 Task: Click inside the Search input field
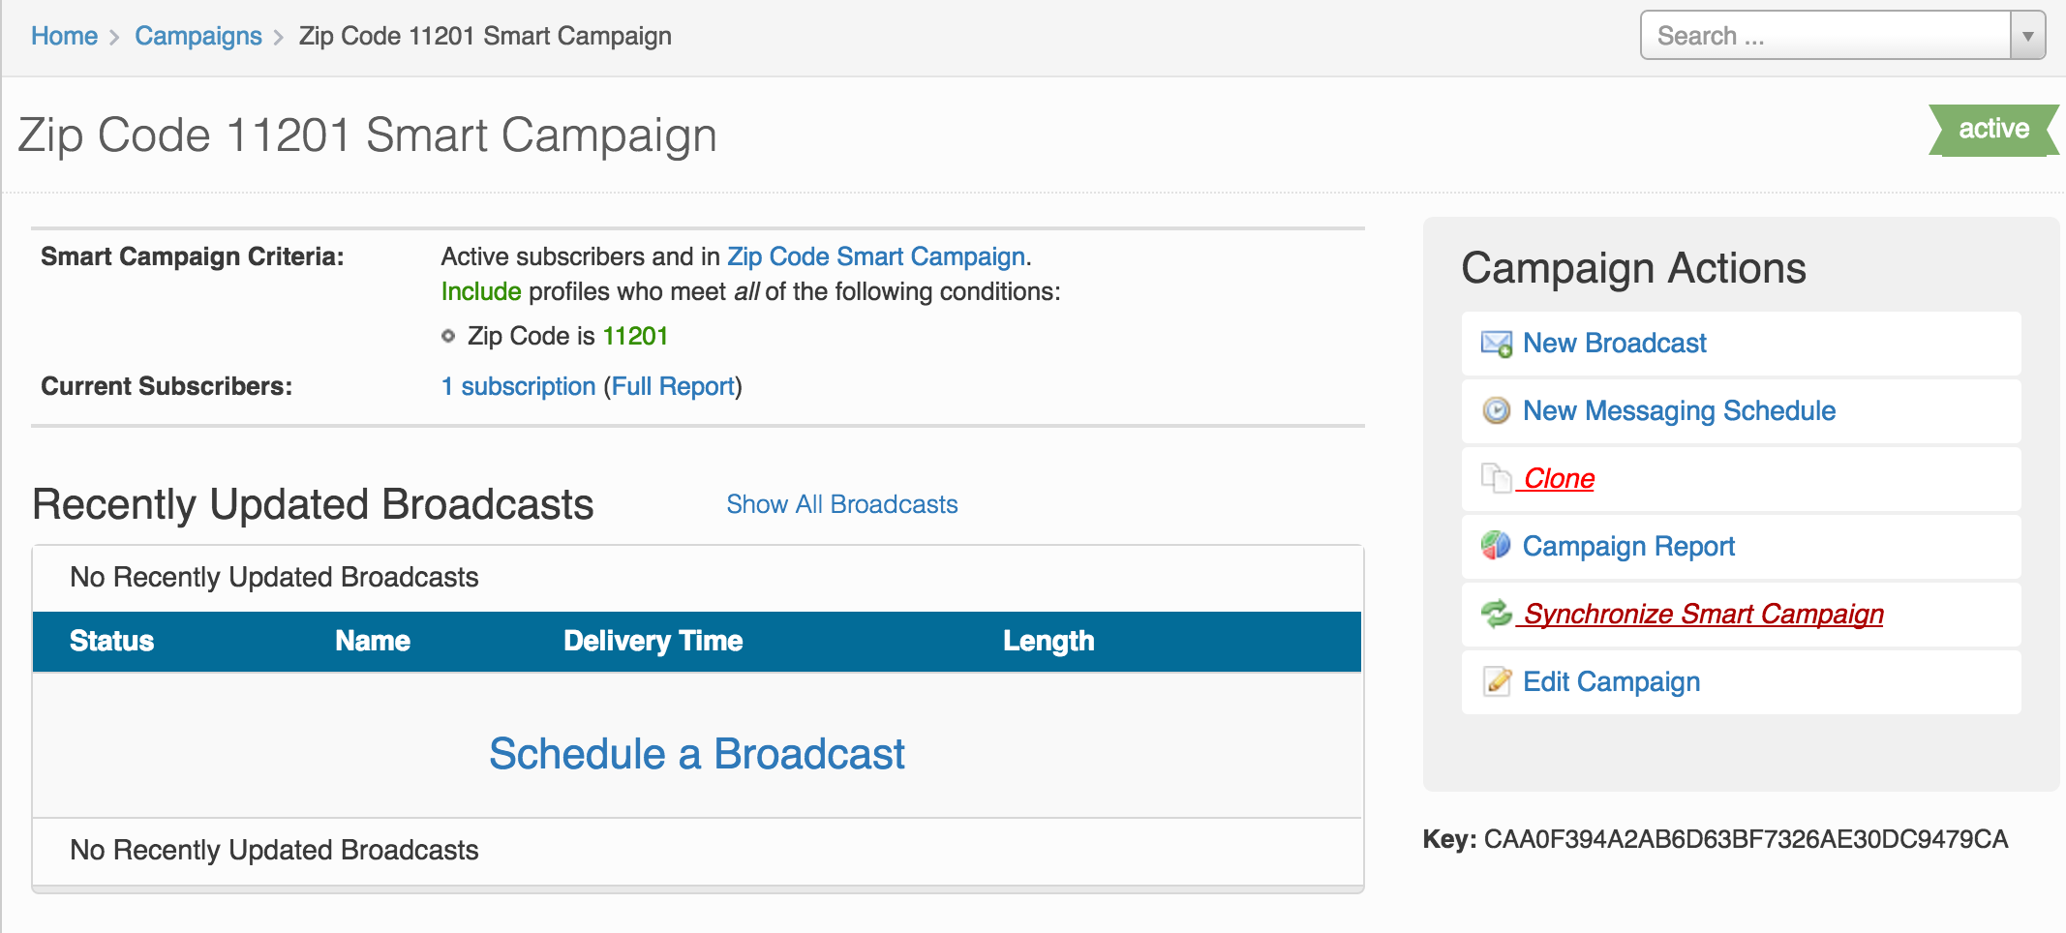(x=1826, y=36)
